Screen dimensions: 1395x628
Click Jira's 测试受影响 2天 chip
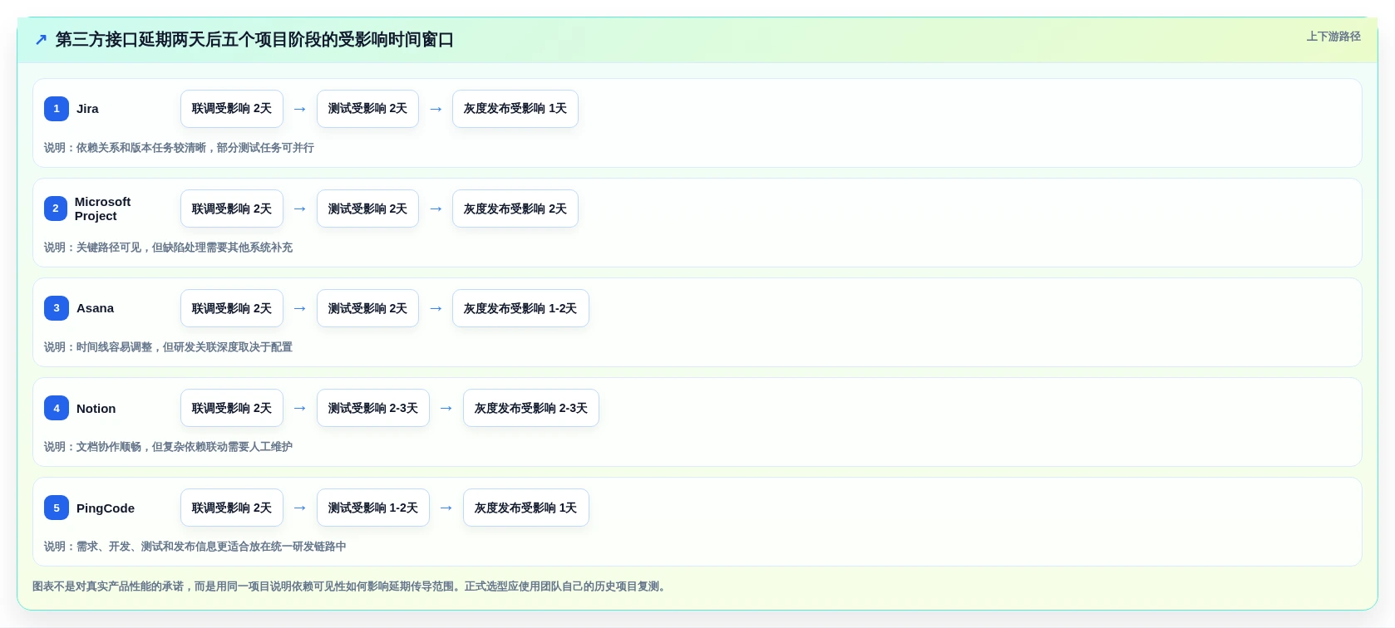[367, 109]
